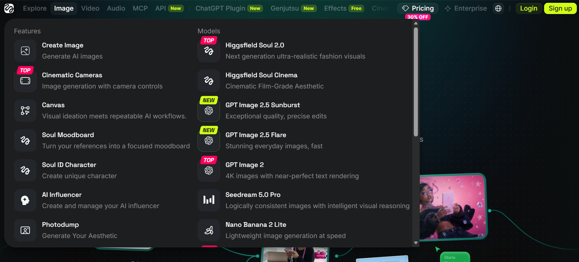The width and height of the screenshot is (579, 262).
Task: Select the Nano Banana 2 Lite title
Action: 256,225
